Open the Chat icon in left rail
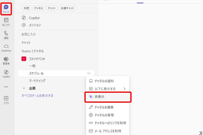Screen dimensions: 203x135 [6, 9]
